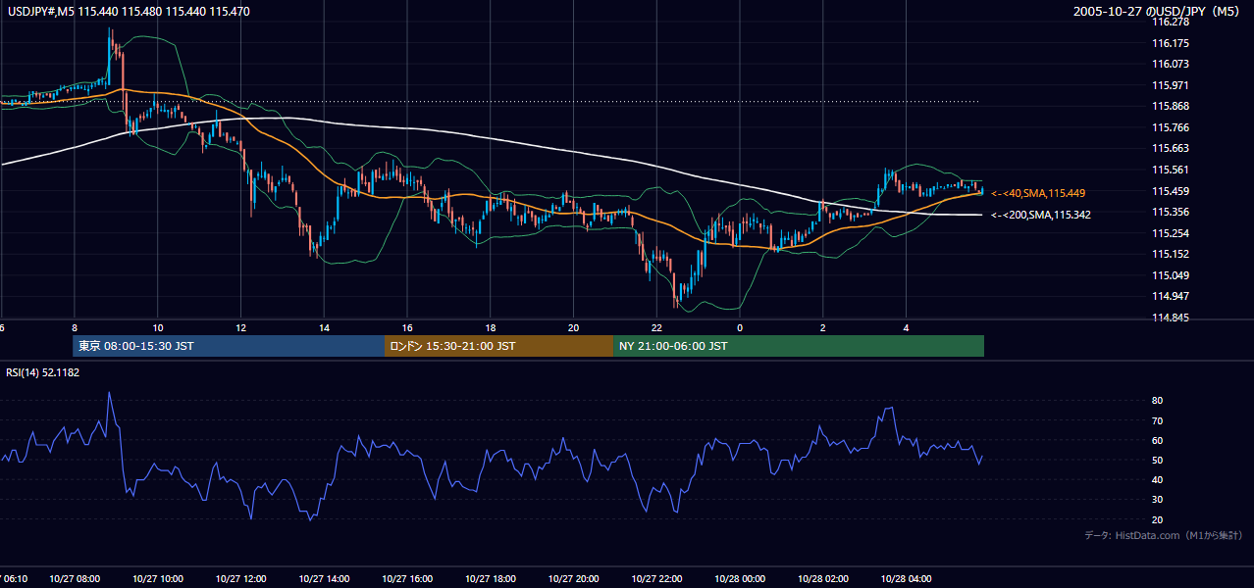
Task: Click the hour 0 marker under price chart
Action: click(740, 328)
